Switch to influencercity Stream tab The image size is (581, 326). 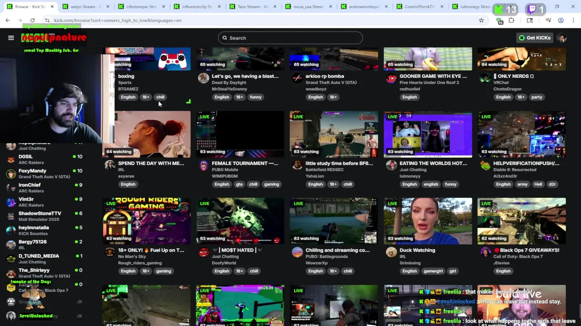tap(197, 7)
